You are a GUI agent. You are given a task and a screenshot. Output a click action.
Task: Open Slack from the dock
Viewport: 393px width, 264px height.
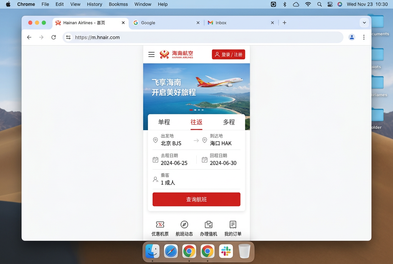(226, 251)
